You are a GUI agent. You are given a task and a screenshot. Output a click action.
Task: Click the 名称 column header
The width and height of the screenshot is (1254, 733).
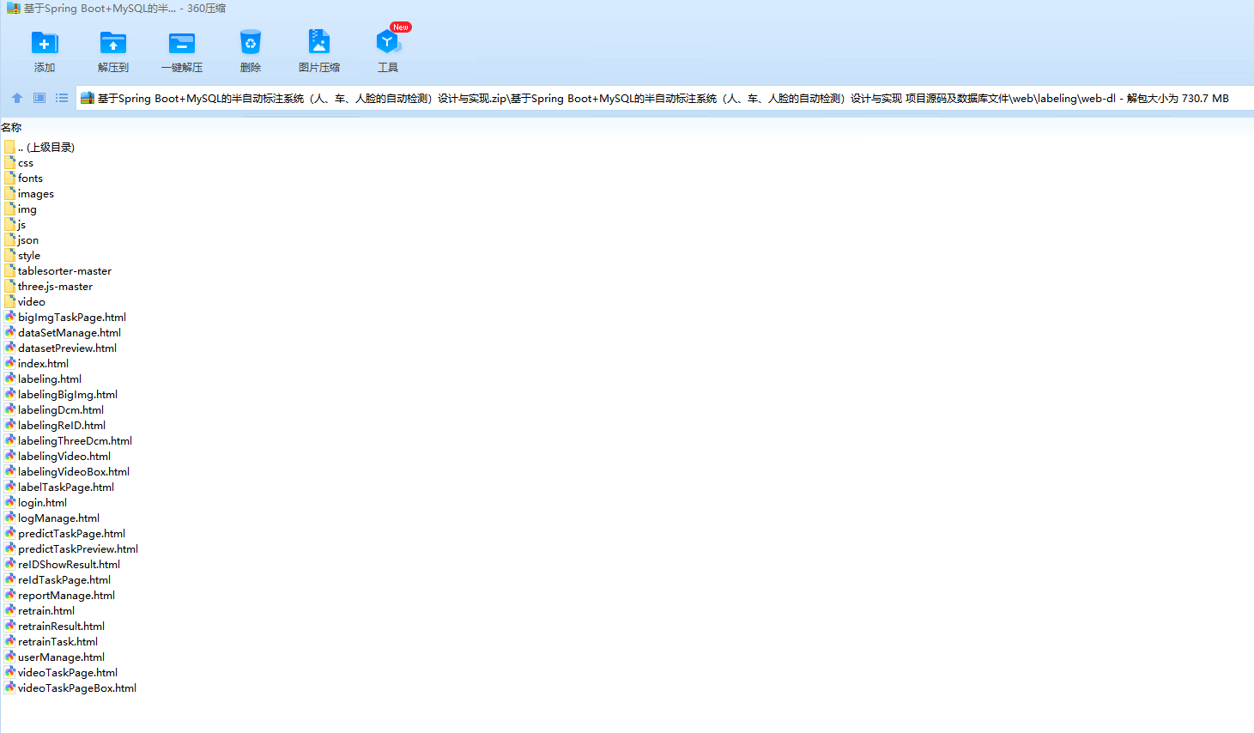point(11,127)
